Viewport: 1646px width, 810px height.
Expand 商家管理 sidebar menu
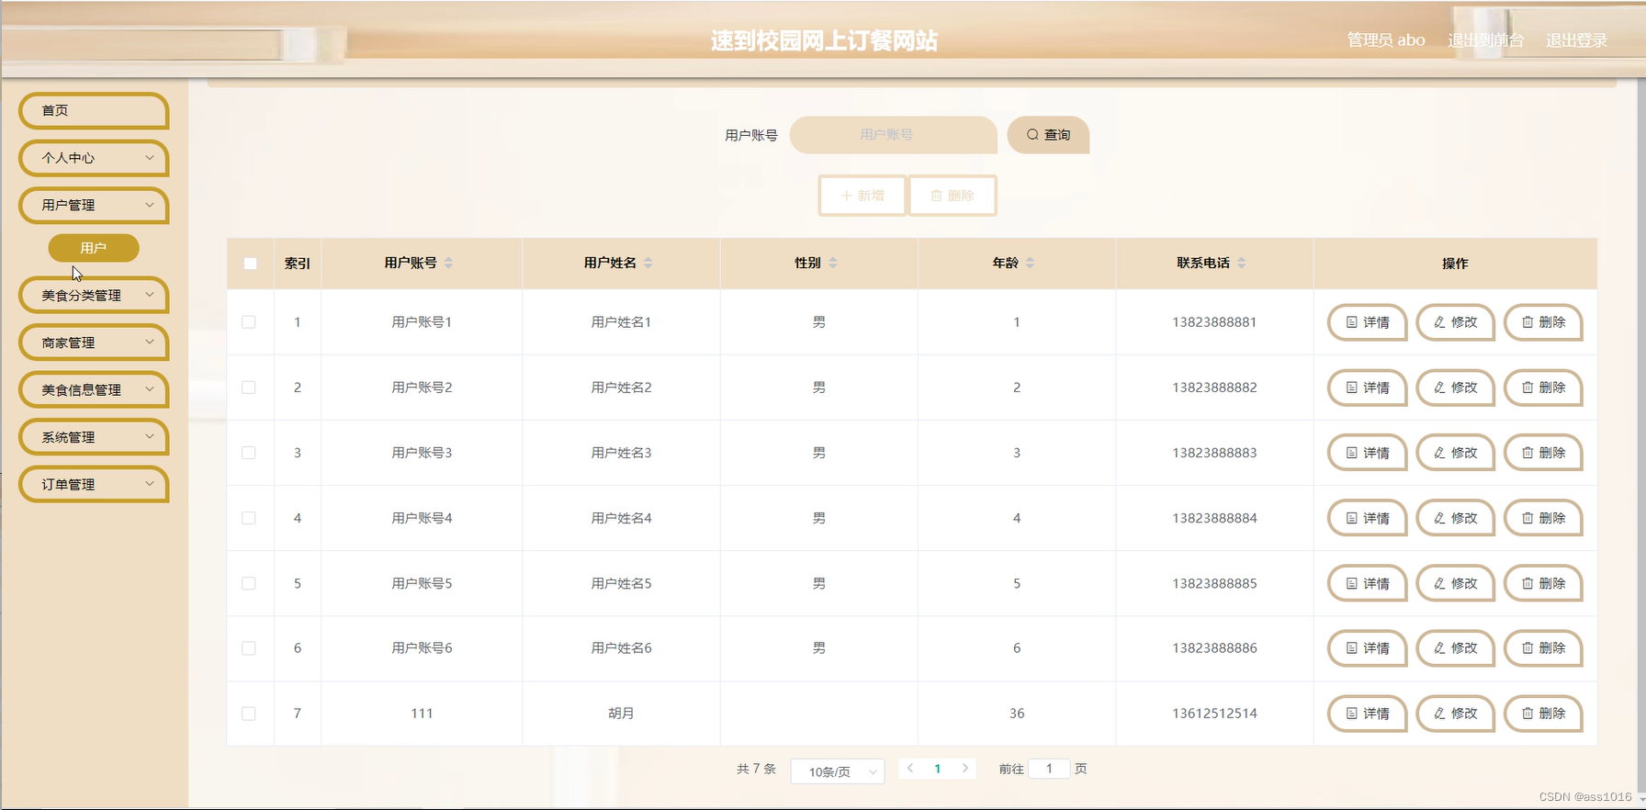[94, 343]
